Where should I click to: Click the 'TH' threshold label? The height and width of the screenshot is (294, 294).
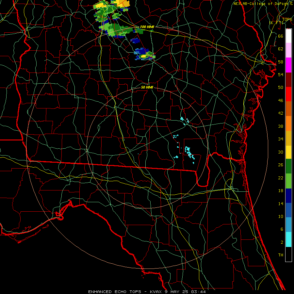tap(281, 255)
